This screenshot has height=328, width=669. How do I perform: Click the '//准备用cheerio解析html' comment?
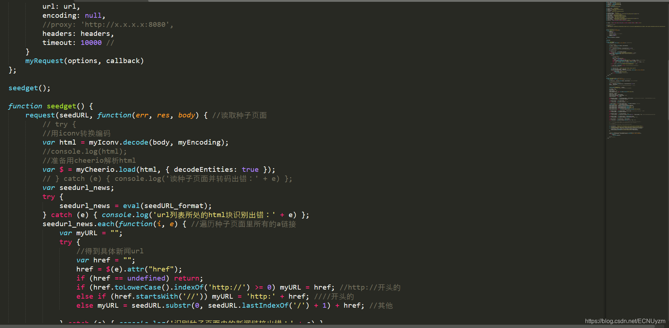pyautogui.click(x=89, y=161)
